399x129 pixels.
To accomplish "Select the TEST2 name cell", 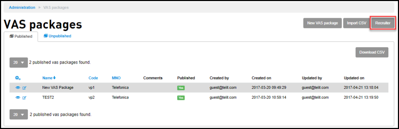I will [x=49, y=97].
